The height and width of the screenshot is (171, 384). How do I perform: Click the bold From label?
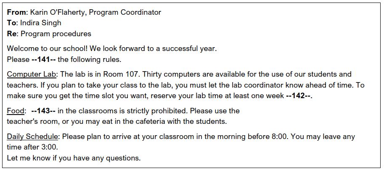[17, 12]
